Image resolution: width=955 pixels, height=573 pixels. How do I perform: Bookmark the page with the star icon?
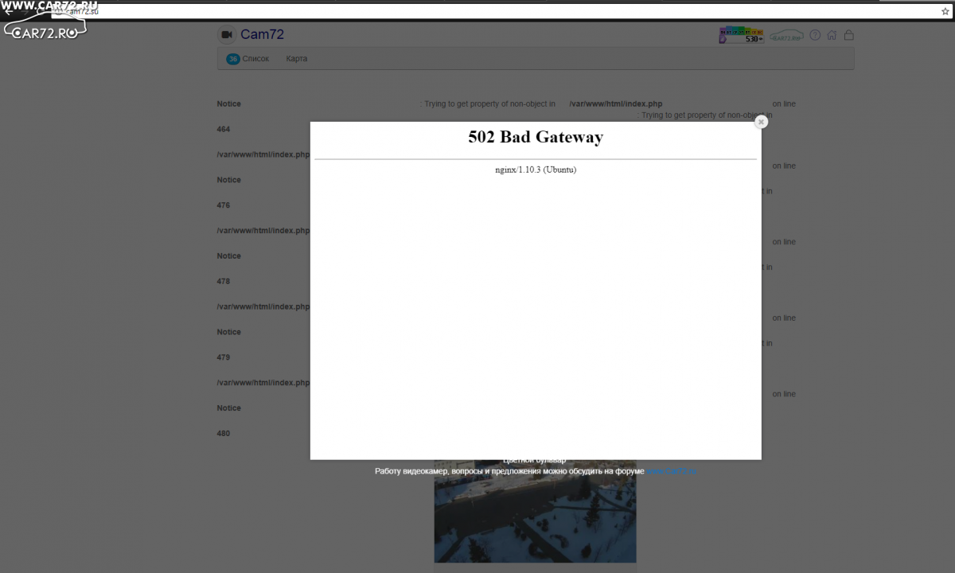click(x=945, y=11)
